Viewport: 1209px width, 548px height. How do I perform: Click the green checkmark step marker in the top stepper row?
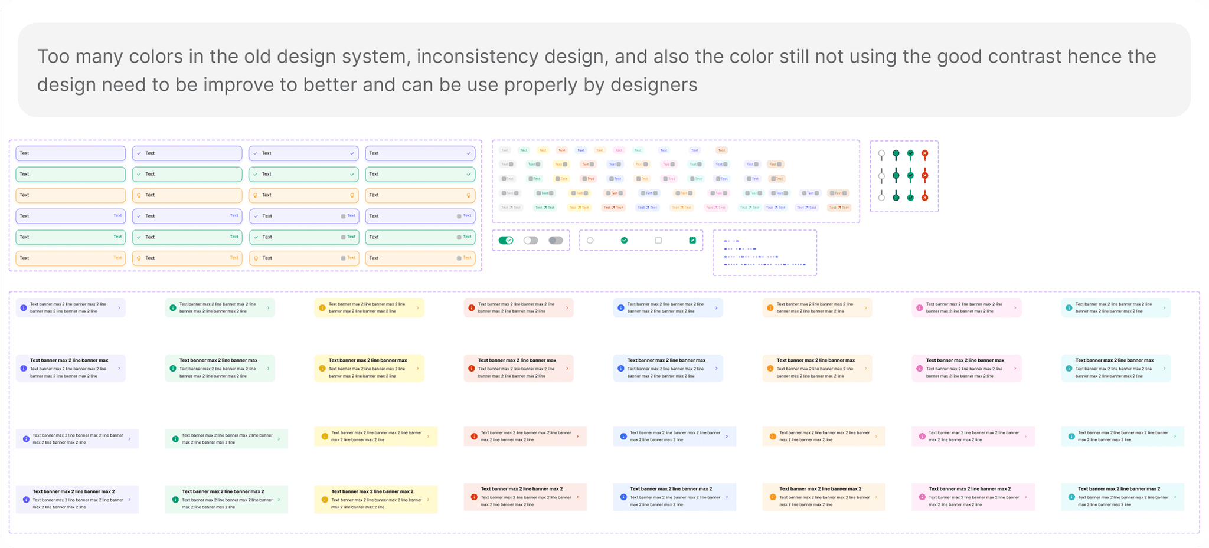[x=910, y=153]
